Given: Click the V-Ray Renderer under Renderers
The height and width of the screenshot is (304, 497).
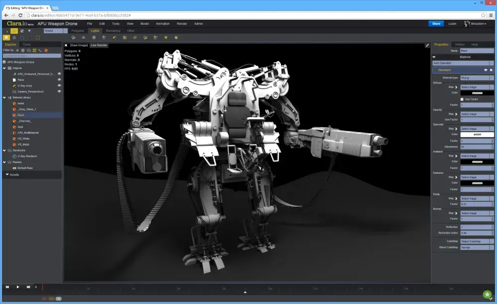Looking at the screenshot, I should [x=27, y=156].
